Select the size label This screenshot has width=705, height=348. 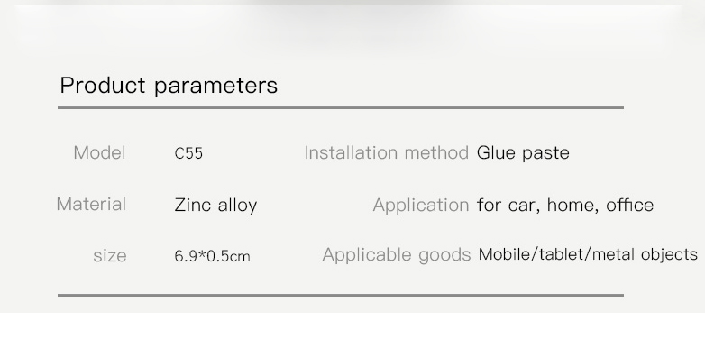pos(110,256)
